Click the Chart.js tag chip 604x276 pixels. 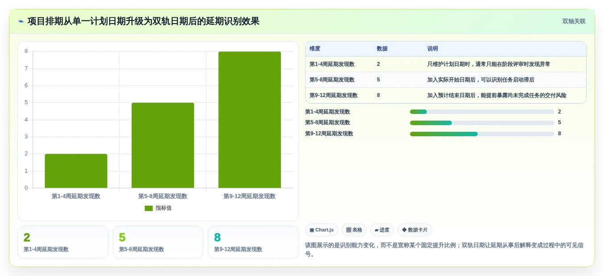pos(322,230)
